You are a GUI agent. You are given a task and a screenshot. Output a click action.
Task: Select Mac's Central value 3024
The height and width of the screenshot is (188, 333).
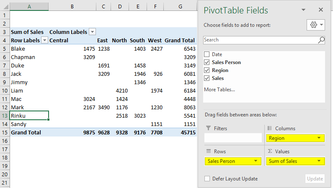click(x=72, y=99)
